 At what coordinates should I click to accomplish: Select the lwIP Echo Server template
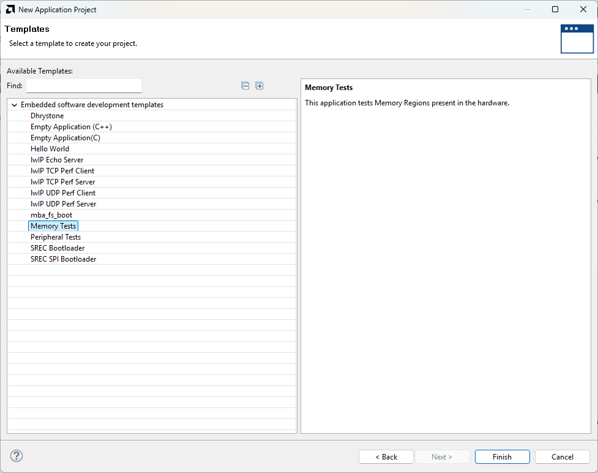click(57, 160)
